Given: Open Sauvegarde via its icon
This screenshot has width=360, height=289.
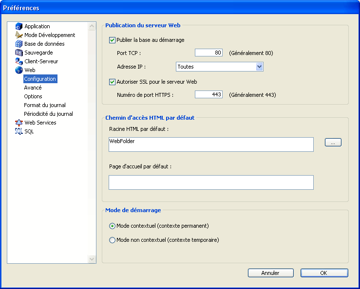Looking at the screenshot, I should pos(19,53).
